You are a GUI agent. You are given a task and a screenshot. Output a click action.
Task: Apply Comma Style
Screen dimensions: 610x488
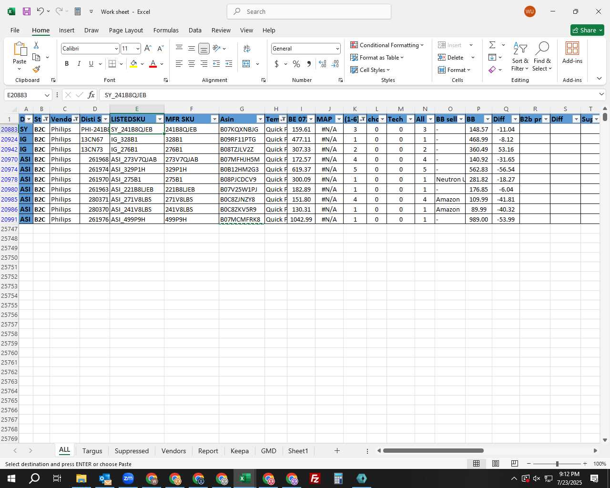(309, 64)
